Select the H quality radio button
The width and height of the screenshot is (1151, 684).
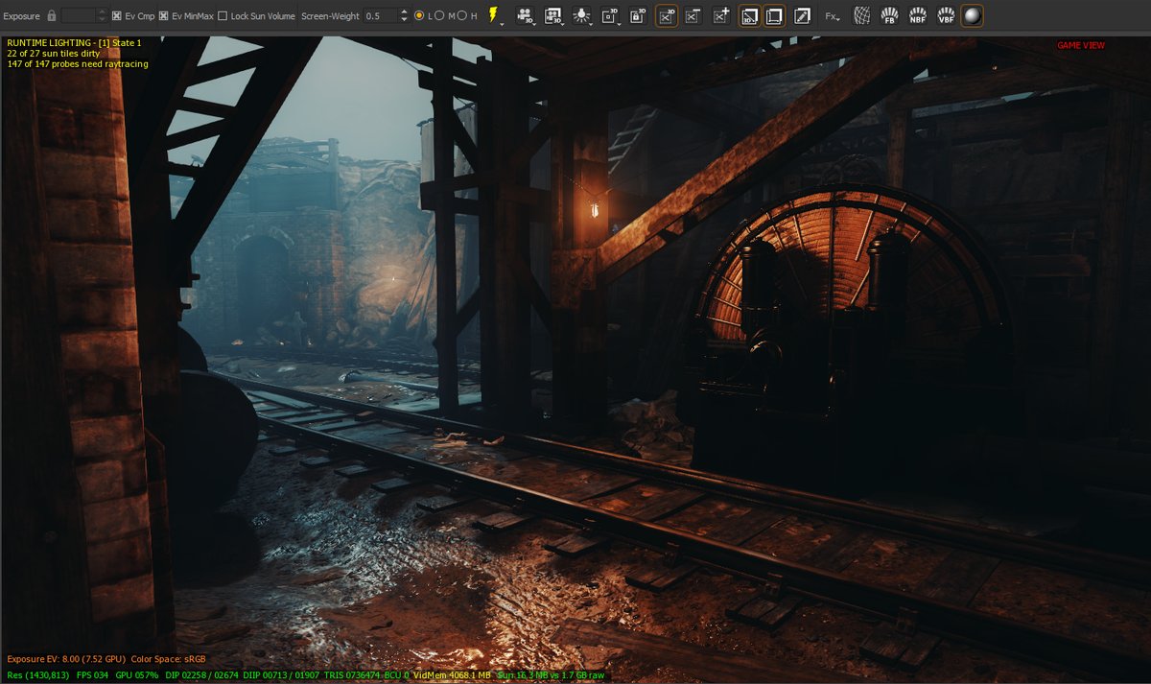(462, 16)
